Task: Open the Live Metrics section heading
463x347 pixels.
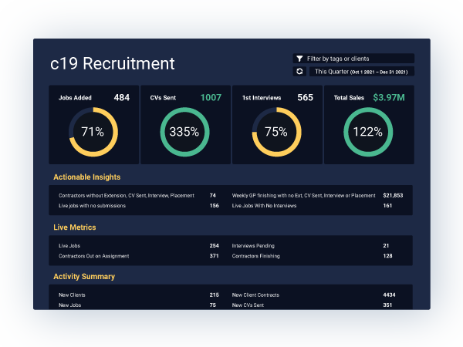Action: pos(74,227)
